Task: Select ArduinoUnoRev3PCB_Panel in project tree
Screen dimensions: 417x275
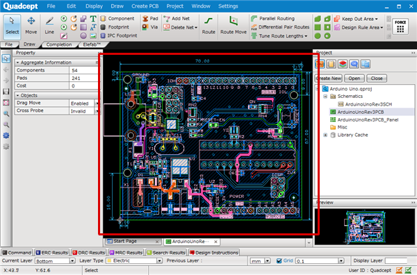Action: [368, 120]
